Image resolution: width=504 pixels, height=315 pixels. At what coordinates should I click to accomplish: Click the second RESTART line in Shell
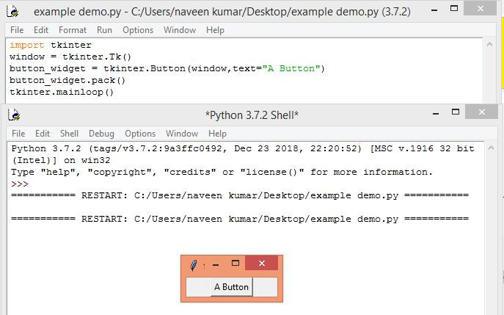click(x=240, y=219)
